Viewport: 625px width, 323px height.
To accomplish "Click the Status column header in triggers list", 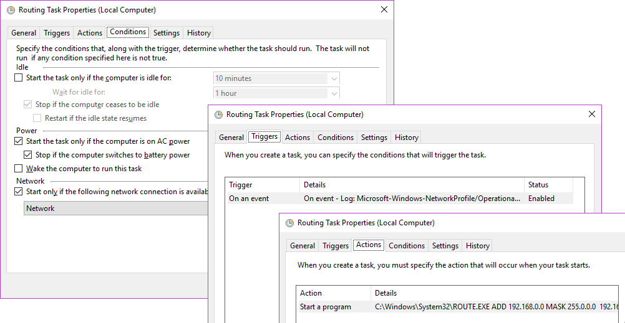I will pyautogui.click(x=538, y=185).
